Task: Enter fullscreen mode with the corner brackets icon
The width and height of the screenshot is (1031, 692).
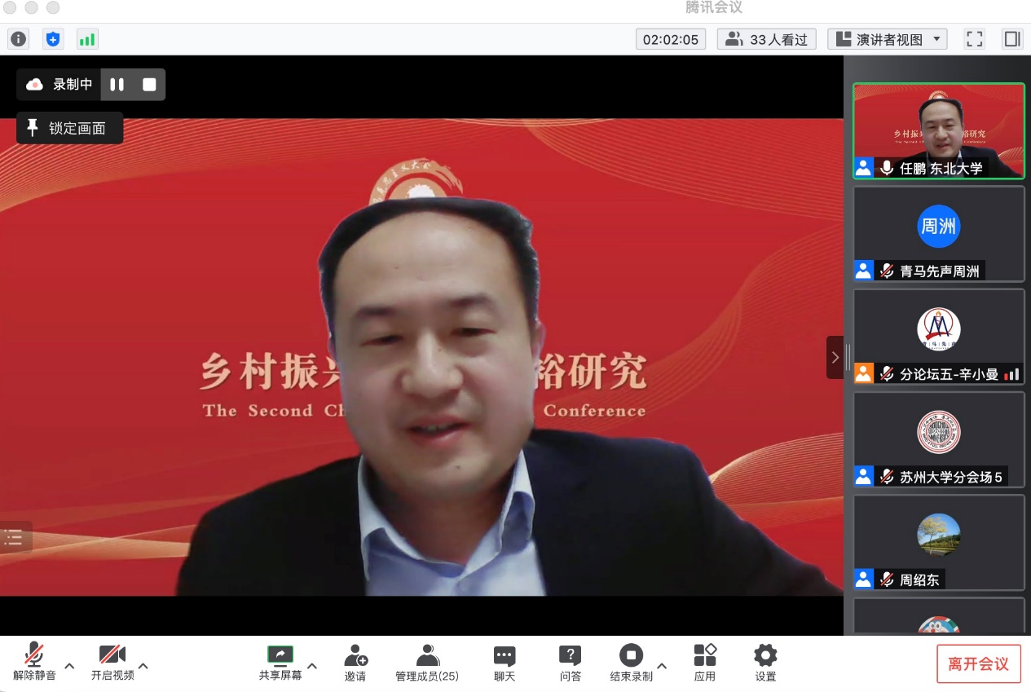Action: [974, 39]
